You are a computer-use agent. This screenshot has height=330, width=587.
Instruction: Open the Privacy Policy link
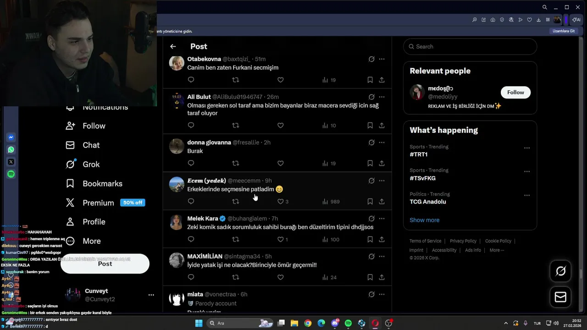click(x=463, y=241)
